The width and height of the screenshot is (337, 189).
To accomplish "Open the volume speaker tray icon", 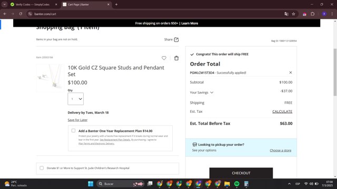I will 311,184.
